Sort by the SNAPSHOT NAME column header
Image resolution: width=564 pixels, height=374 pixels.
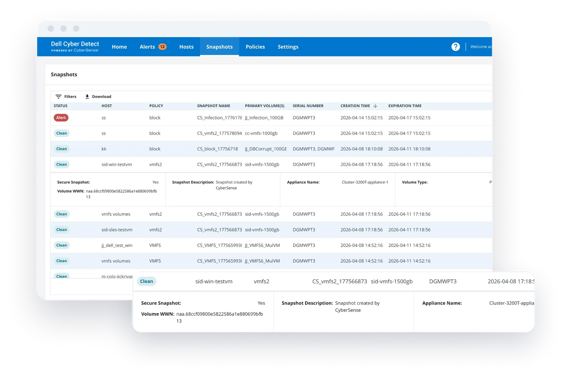[213, 106]
